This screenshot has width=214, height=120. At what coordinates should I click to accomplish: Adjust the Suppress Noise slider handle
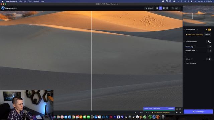coord(186,52)
